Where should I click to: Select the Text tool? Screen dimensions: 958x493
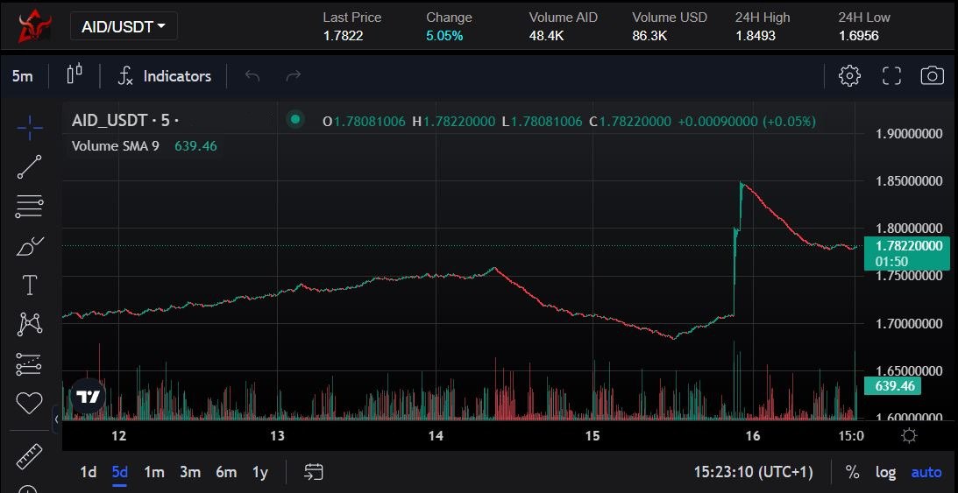pyautogui.click(x=29, y=285)
